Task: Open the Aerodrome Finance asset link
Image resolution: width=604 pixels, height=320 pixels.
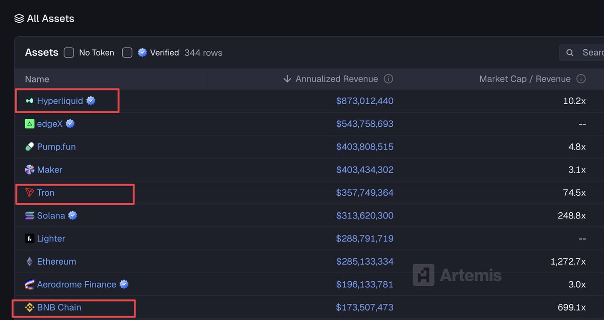Action: (77, 285)
